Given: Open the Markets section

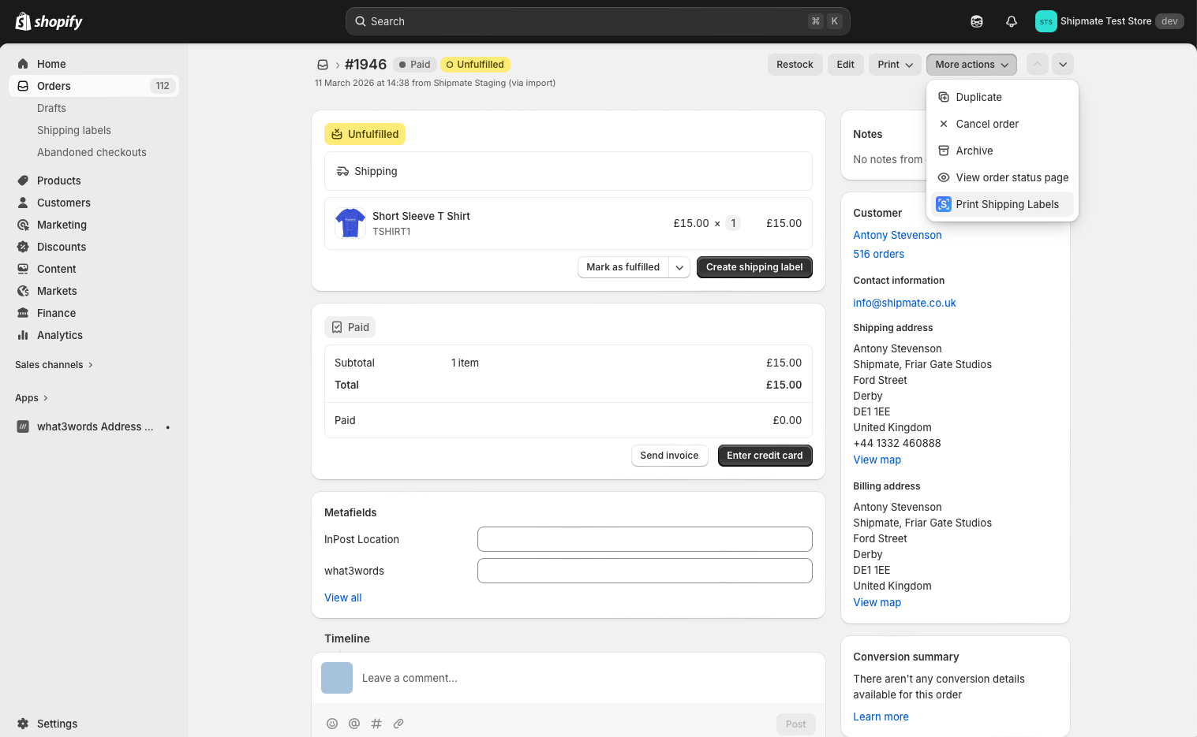Looking at the screenshot, I should click(x=58, y=291).
